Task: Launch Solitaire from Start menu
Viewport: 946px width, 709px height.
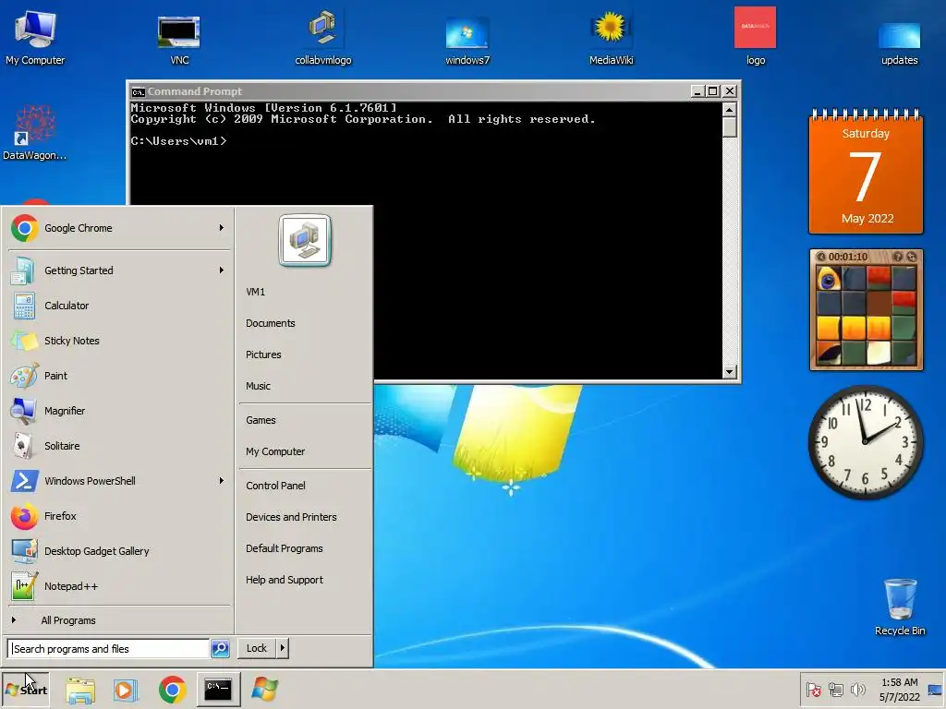Action: 119,446
